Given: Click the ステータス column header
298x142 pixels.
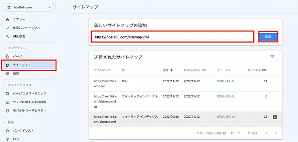Looking at the screenshot, I should pyautogui.click(x=223, y=70).
